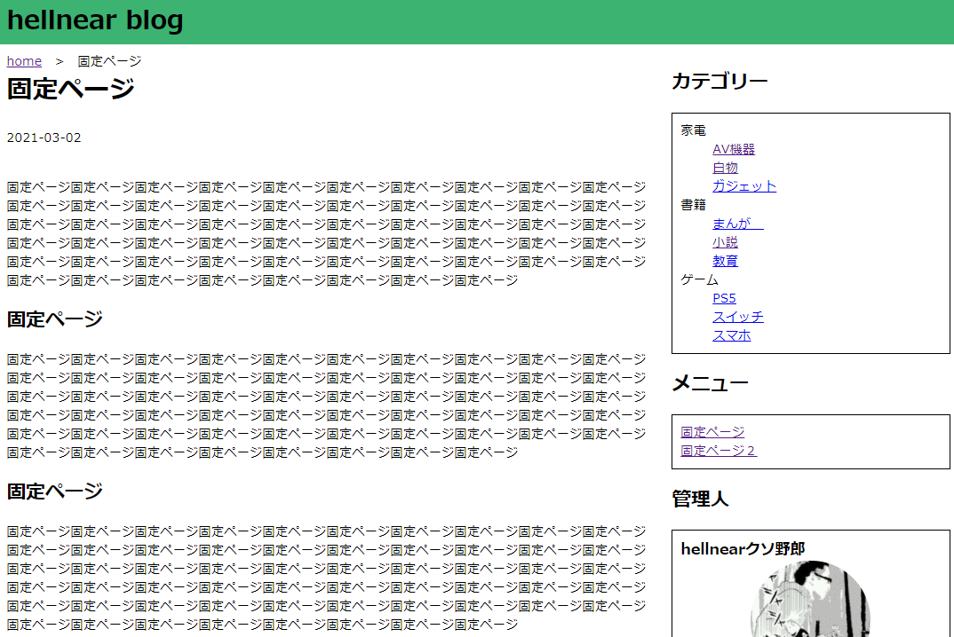954x637 pixels.
Task: Select the スイッチ category link
Action: (737, 317)
